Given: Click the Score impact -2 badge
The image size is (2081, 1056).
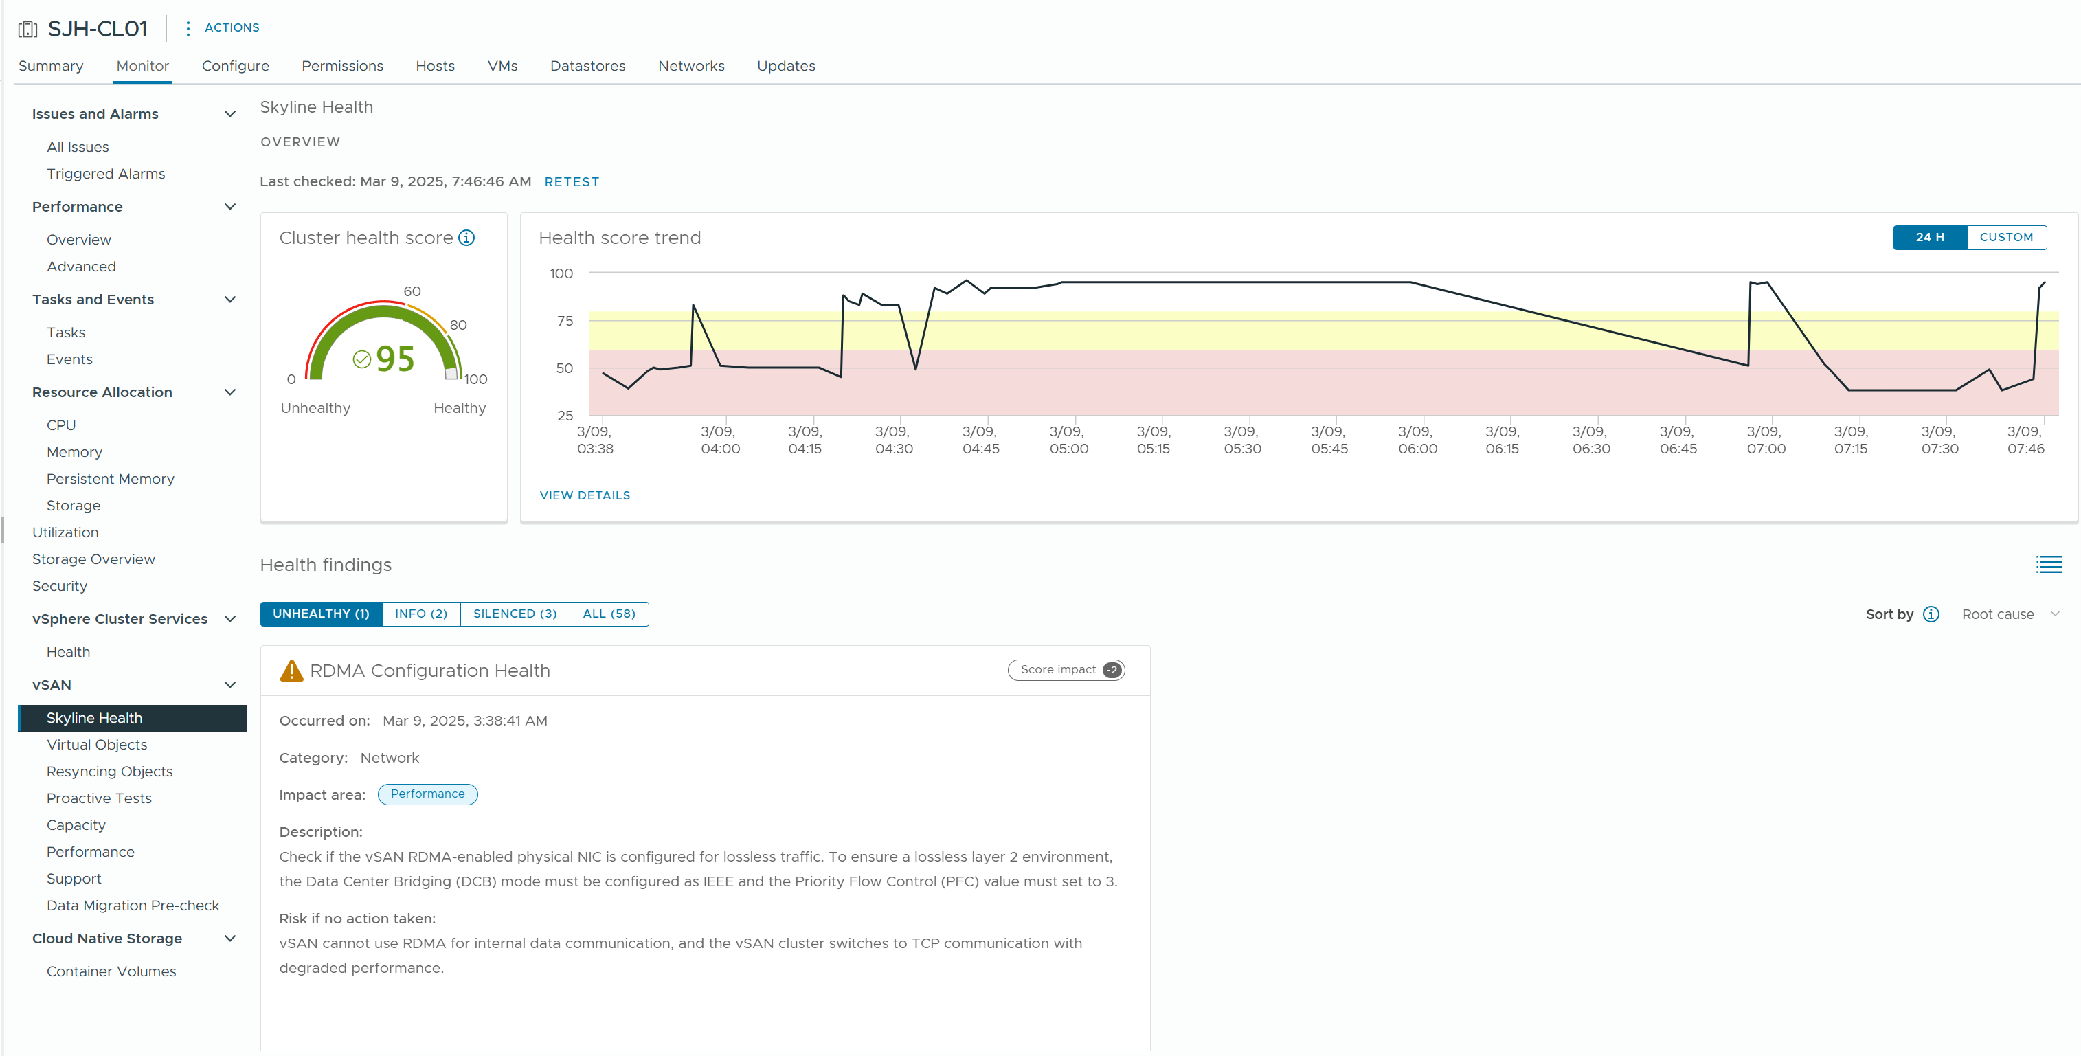Looking at the screenshot, I should (x=1066, y=670).
